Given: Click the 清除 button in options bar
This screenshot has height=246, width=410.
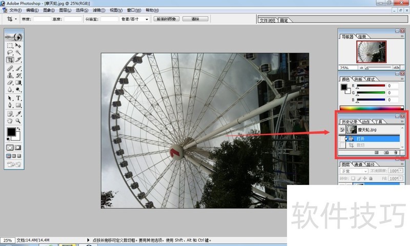Looking at the screenshot, I should pyautogui.click(x=195, y=19).
